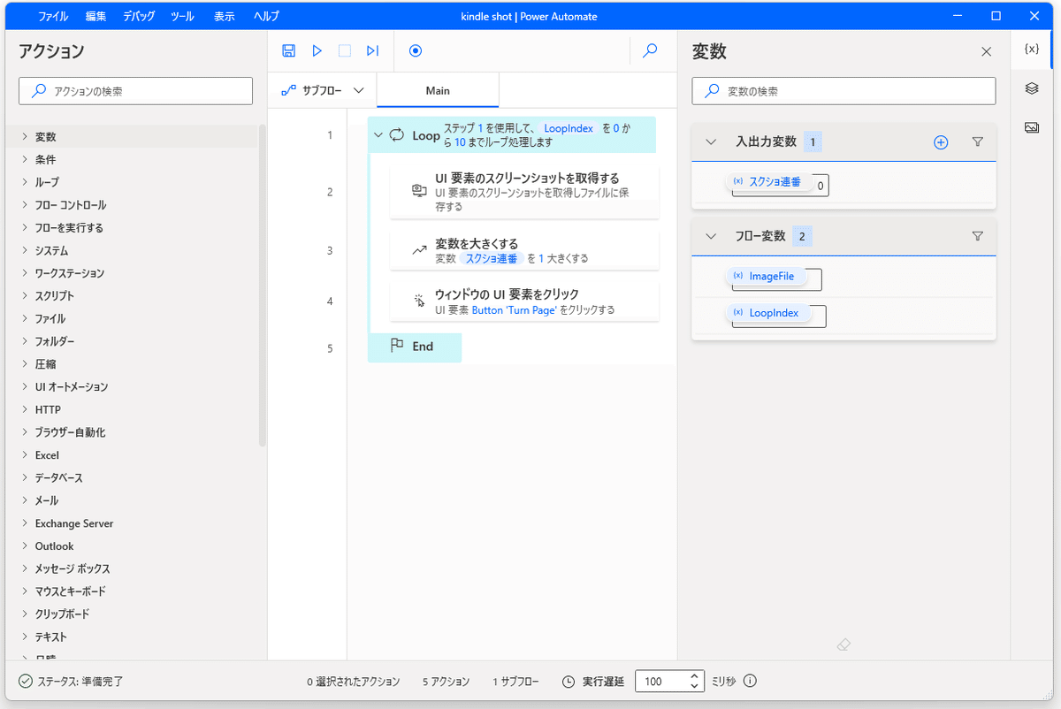1061x709 pixels.
Task: Select the End action
Action: click(415, 347)
